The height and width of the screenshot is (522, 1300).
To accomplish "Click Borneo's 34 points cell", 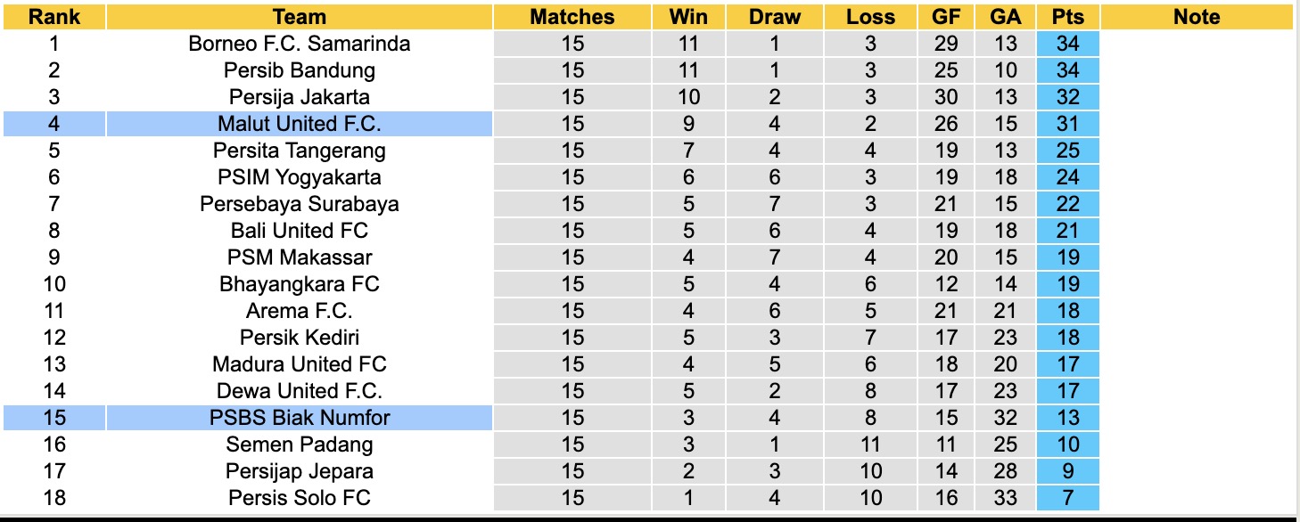I will [x=1067, y=44].
